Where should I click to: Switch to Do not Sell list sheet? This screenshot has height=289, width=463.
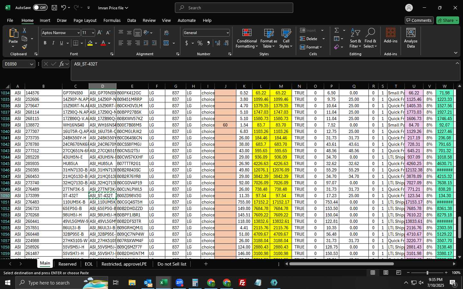[172, 264]
